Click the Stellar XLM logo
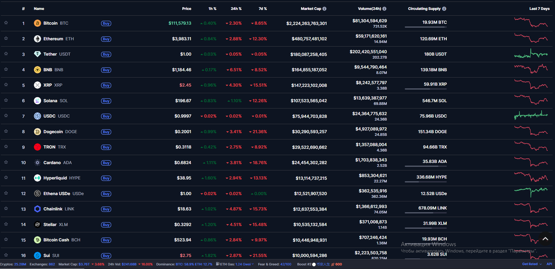 point(37,225)
